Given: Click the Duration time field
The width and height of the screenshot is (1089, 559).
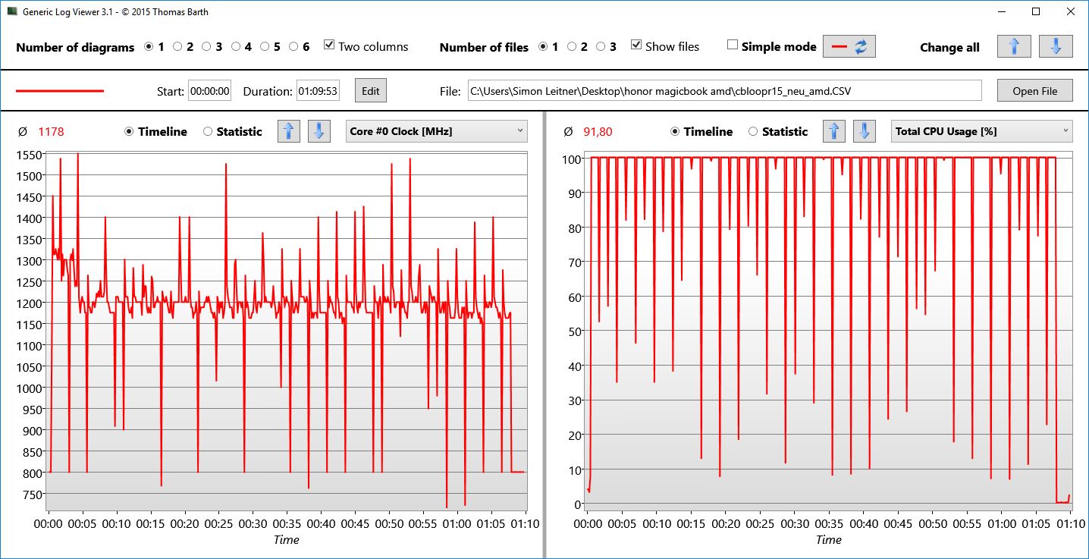Looking at the screenshot, I should click(318, 91).
